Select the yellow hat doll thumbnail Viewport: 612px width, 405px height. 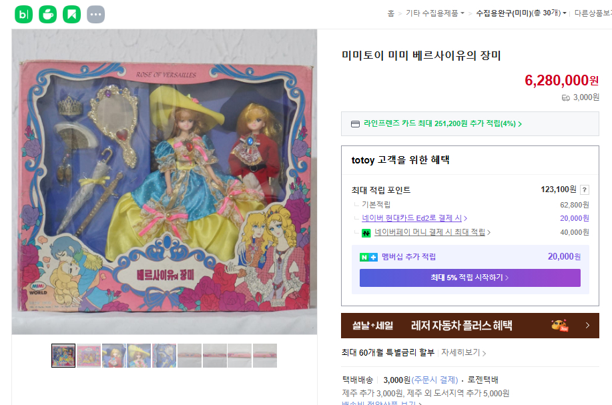point(139,356)
